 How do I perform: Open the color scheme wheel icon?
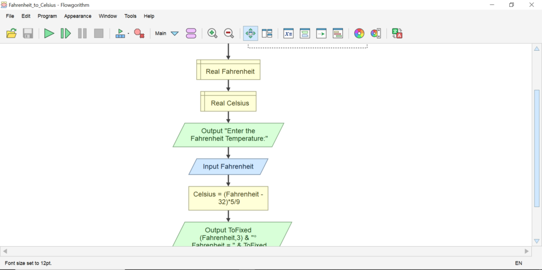(x=359, y=34)
